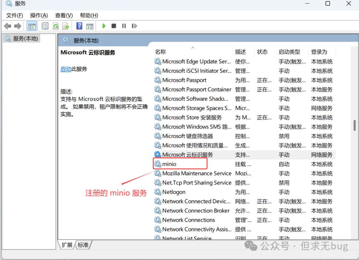Screen dimensions: 359x260
Task: Click the Properties toolbar icon
Action: [x=45, y=26]
